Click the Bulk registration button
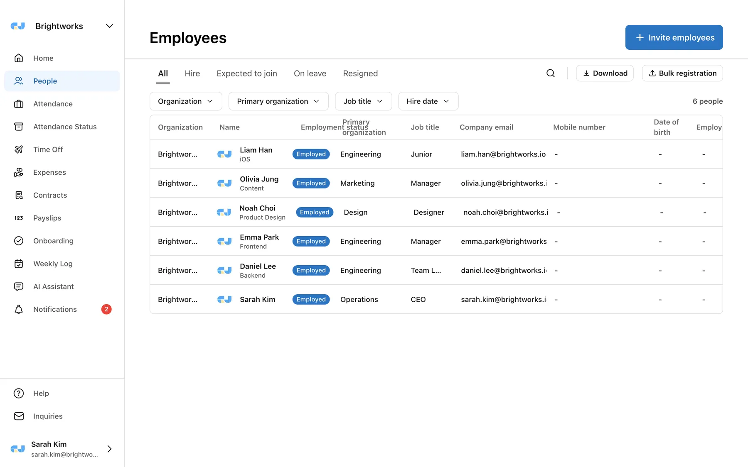748x467 pixels. 682,73
